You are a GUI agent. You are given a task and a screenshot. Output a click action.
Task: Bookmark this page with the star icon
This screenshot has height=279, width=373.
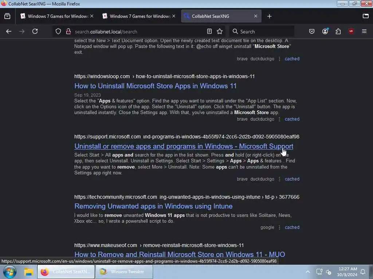point(220,31)
